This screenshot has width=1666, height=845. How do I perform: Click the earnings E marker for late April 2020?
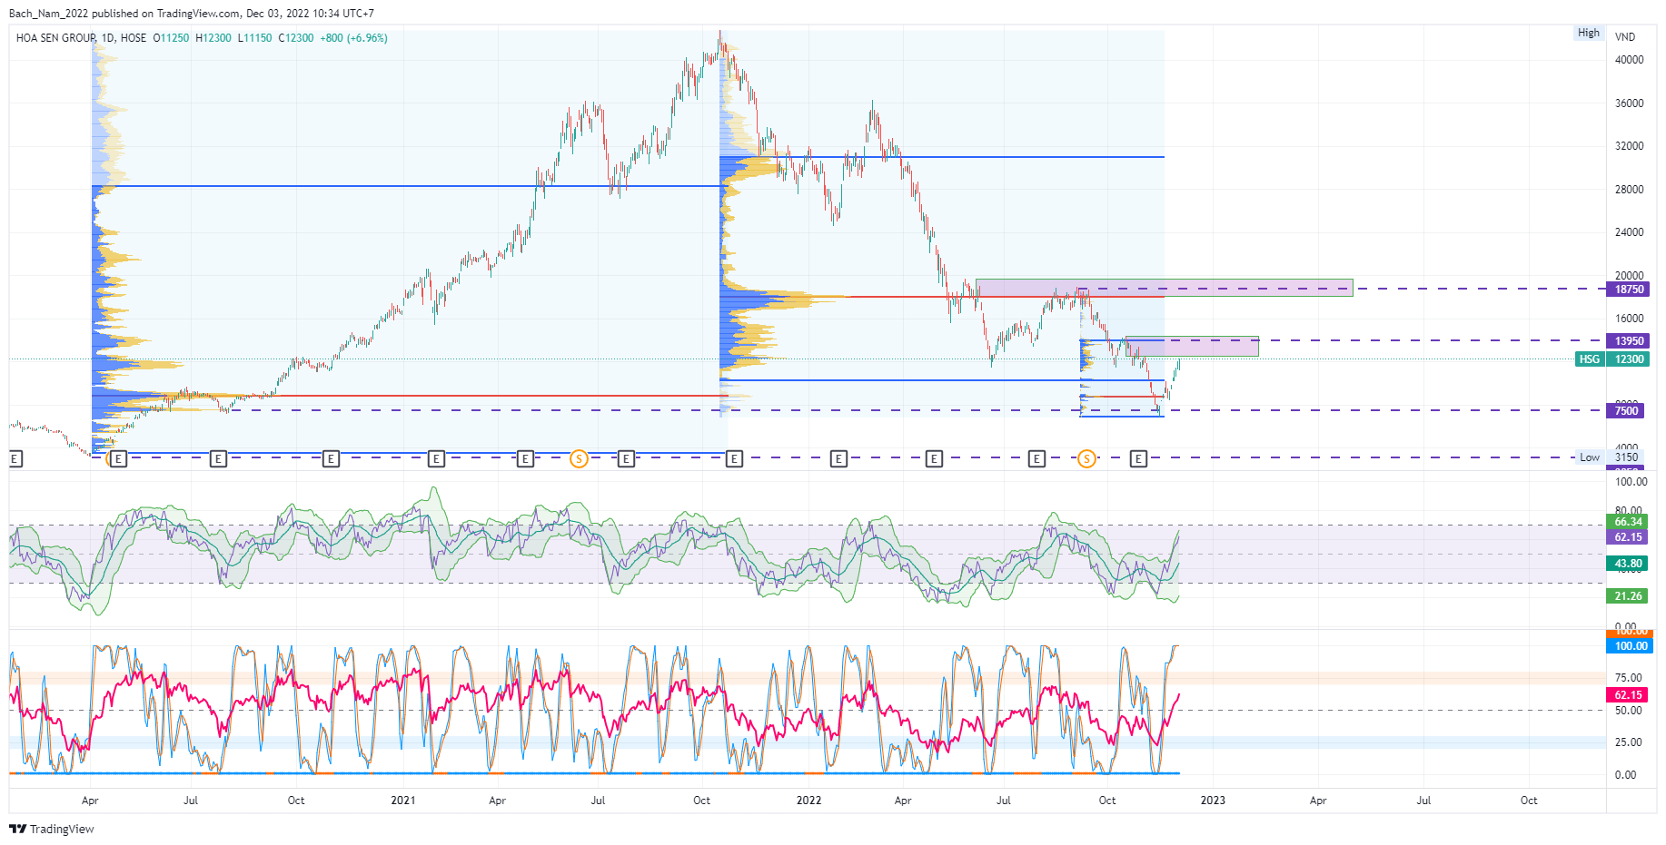click(x=118, y=459)
